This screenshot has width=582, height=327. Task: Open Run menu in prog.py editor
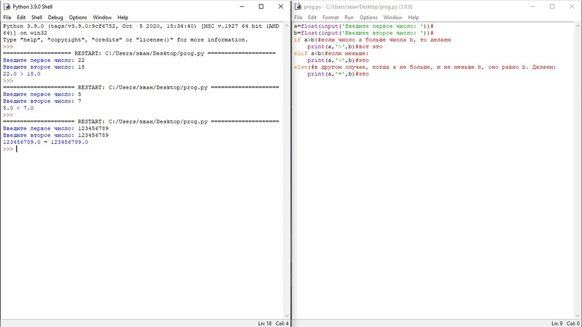pyautogui.click(x=349, y=17)
